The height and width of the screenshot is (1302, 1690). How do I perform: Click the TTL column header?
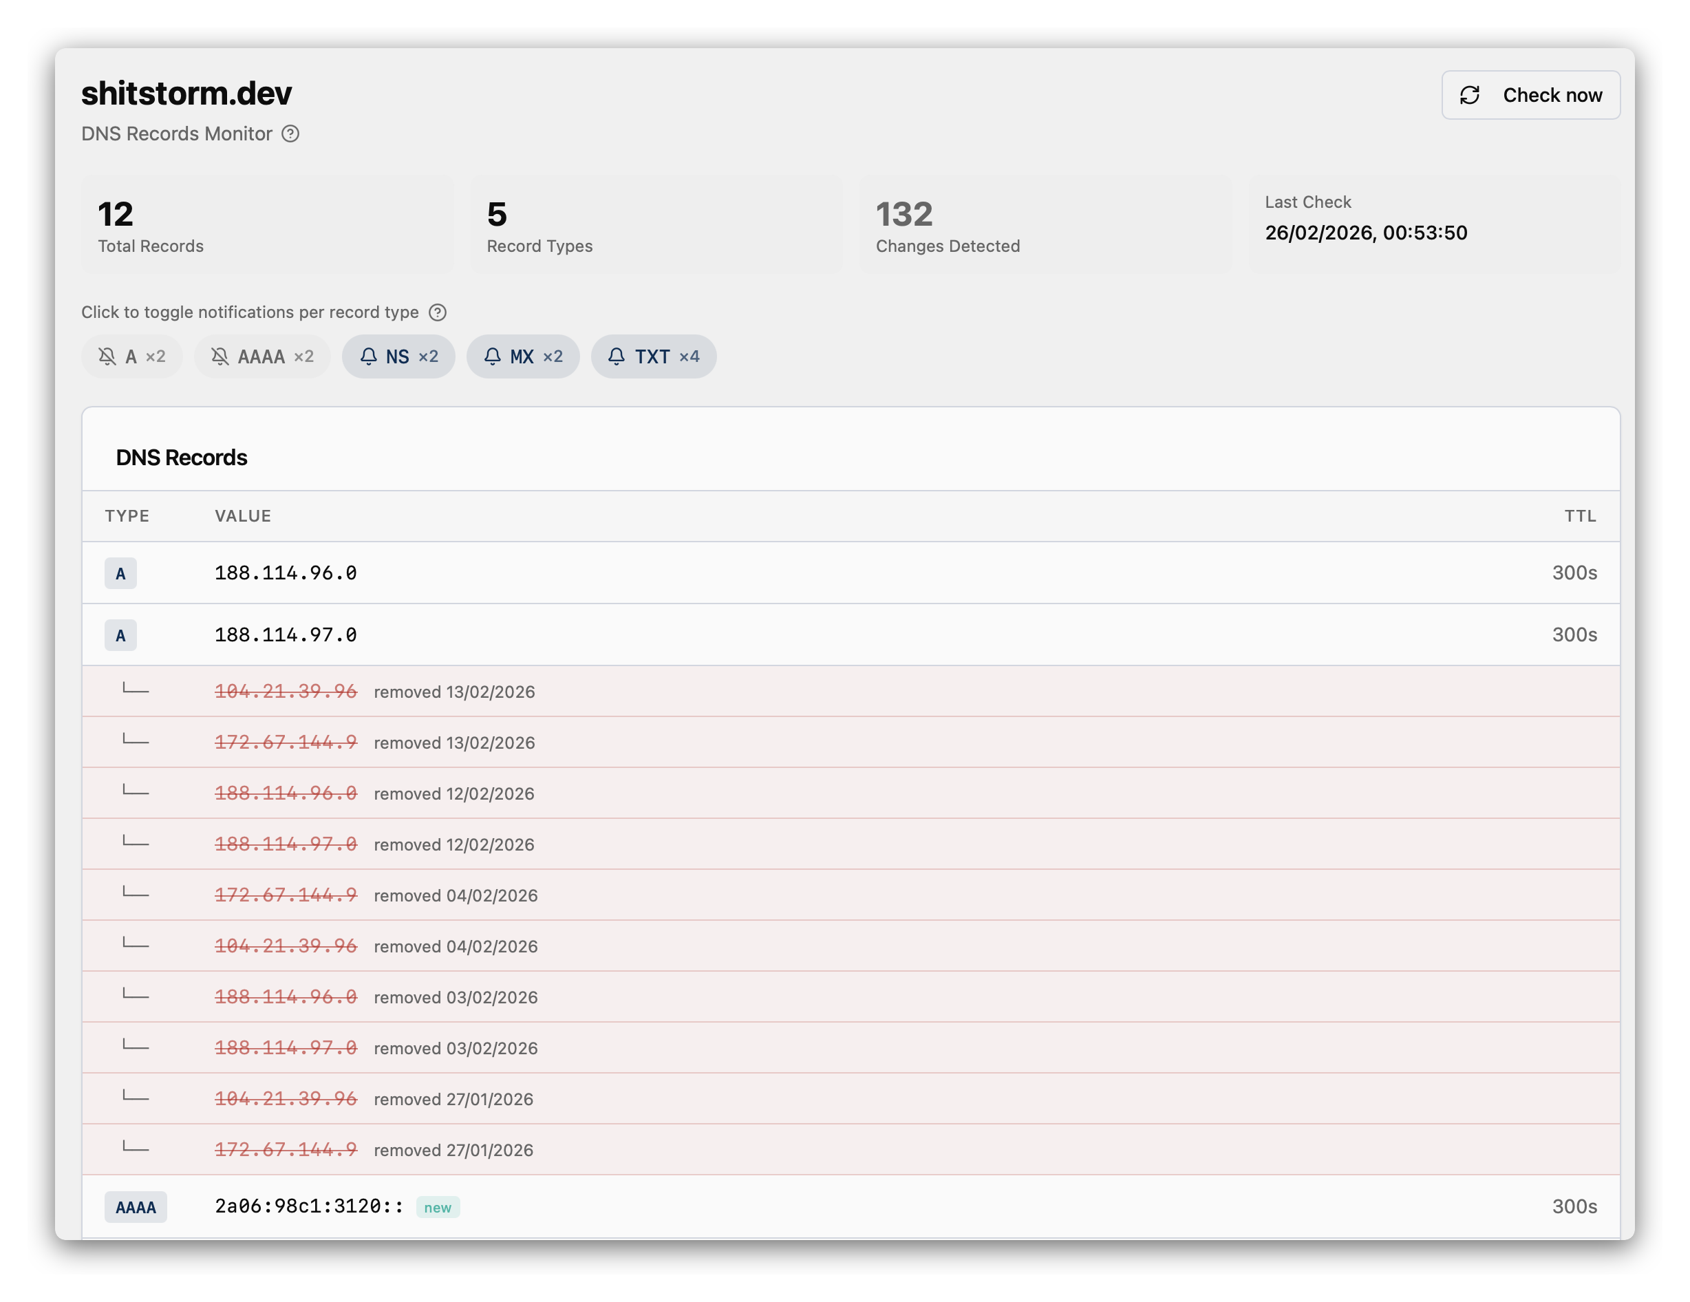coord(1579,515)
